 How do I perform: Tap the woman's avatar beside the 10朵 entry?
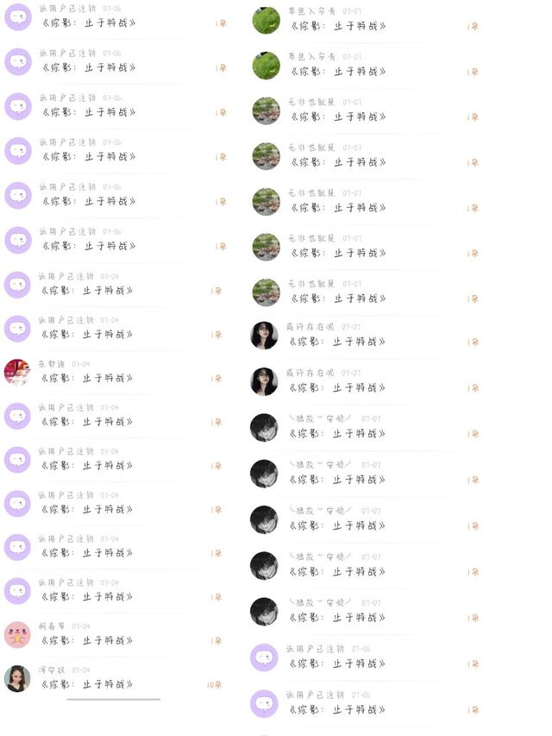pyautogui.click(x=17, y=679)
